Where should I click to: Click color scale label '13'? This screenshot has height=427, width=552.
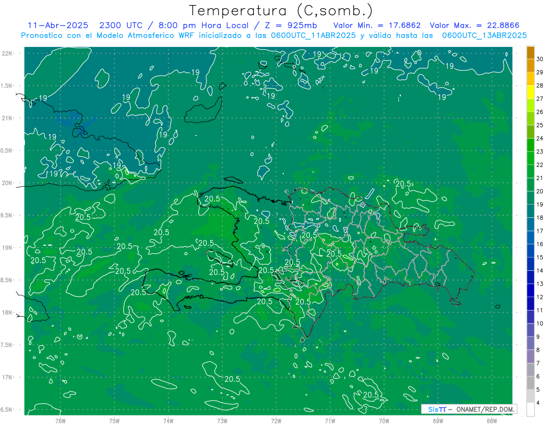coord(540,284)
